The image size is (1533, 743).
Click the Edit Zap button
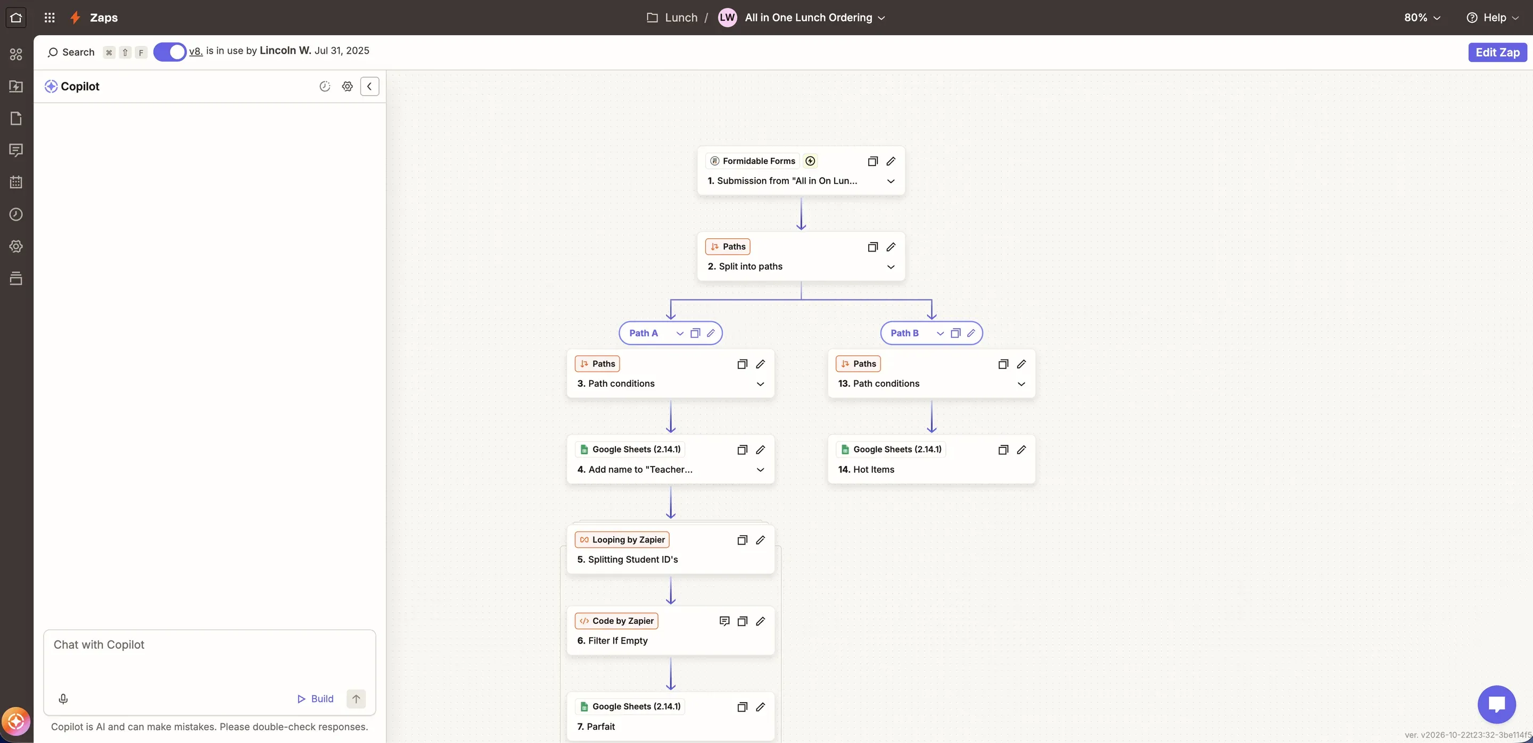(1497, 52)
